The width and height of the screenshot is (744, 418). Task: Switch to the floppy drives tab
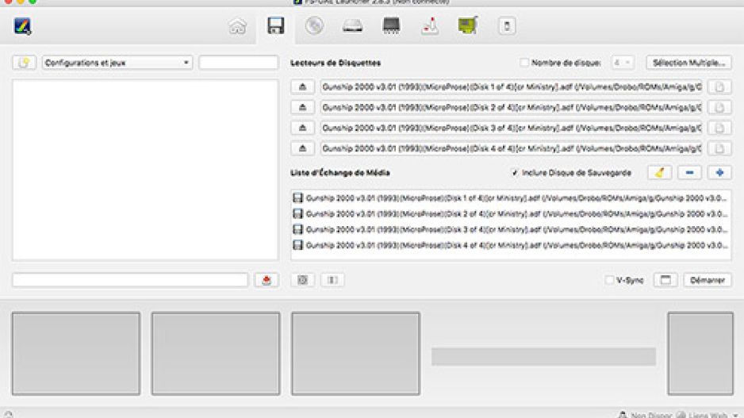[275, 25]
